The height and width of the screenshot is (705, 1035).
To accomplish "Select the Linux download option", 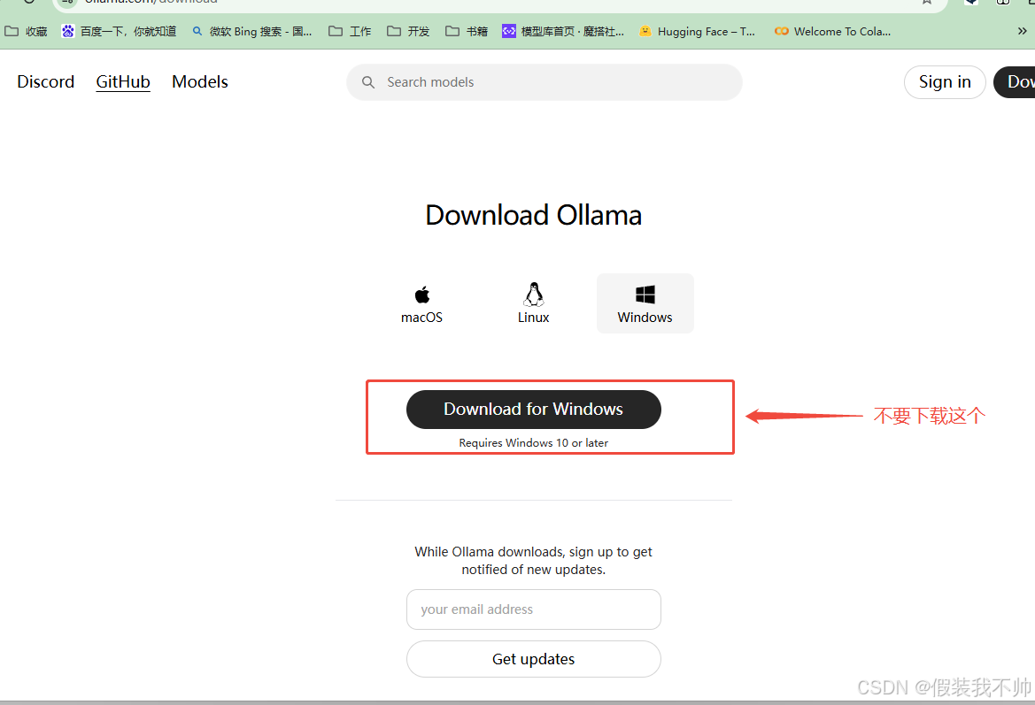I will 533,303.
